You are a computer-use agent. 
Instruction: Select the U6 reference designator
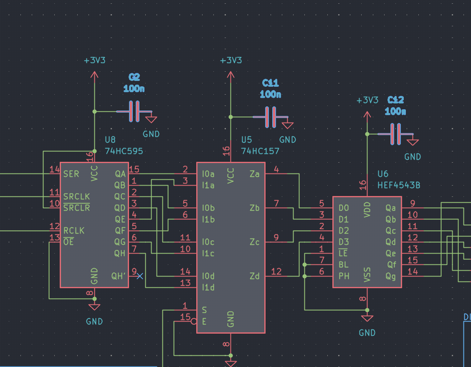point(382,174)
